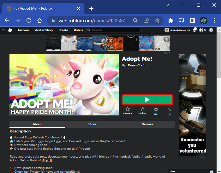The width and height of the screenshot is (221, 173).
Task: Go to browser home page
Action: pos(39,20)
